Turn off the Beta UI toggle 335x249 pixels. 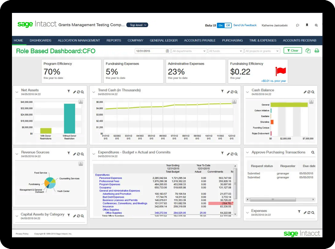[227, 25]
